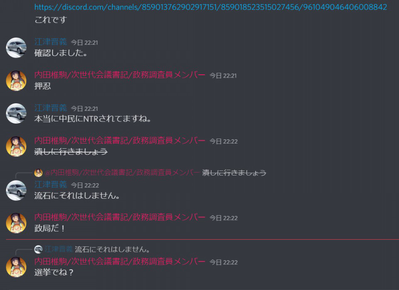
Task: Click the 今日 22:21 timestamp next to 押忍's author
Action: [223, 76]
